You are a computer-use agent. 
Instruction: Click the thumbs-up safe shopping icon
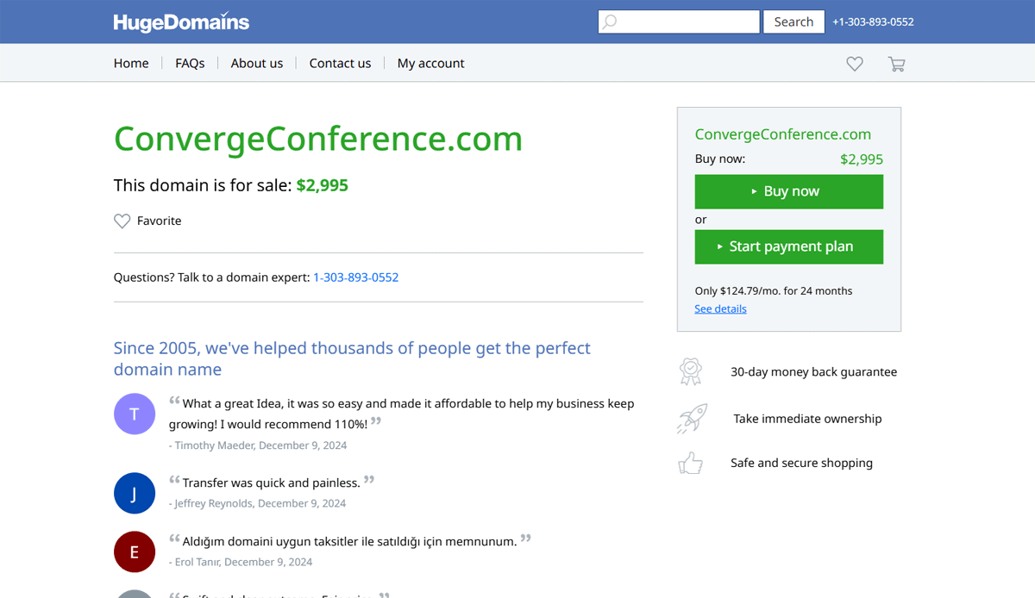pyautogui.click(x=691, y=463)
